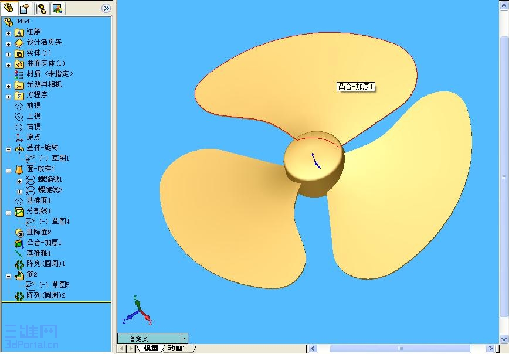Click the 曲面实体(1) surface bodies icon
Image resolution: width=509 pixels, height=354 pixels.
point(19,64)
